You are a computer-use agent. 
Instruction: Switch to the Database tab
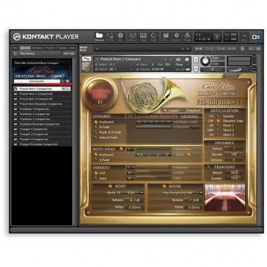tap(38, 48)
